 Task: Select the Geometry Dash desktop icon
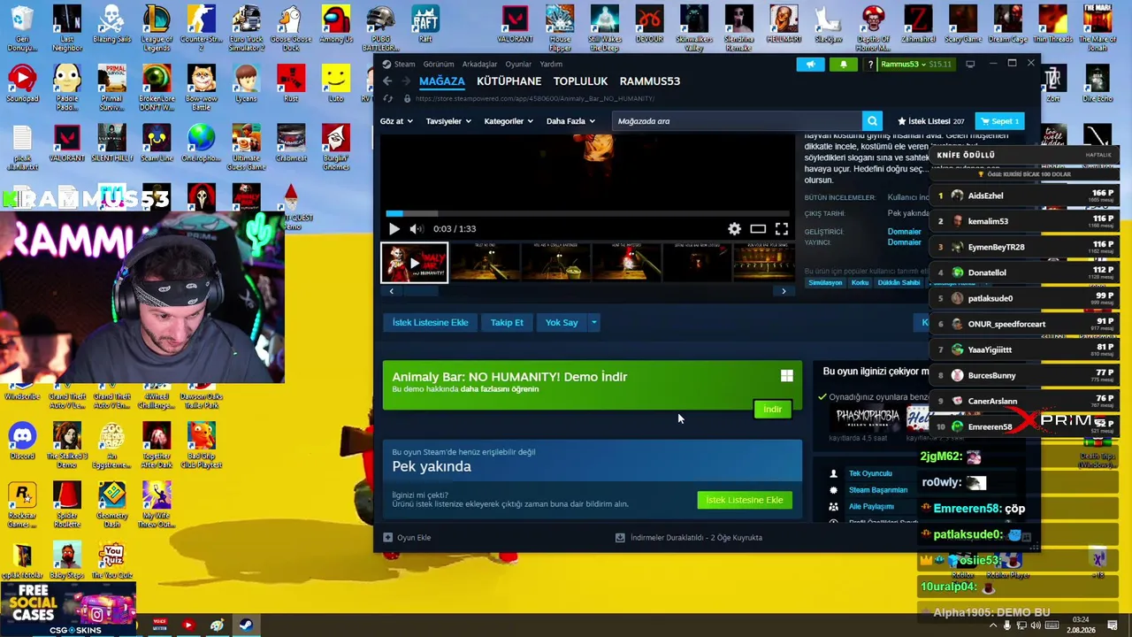[112, 505]
